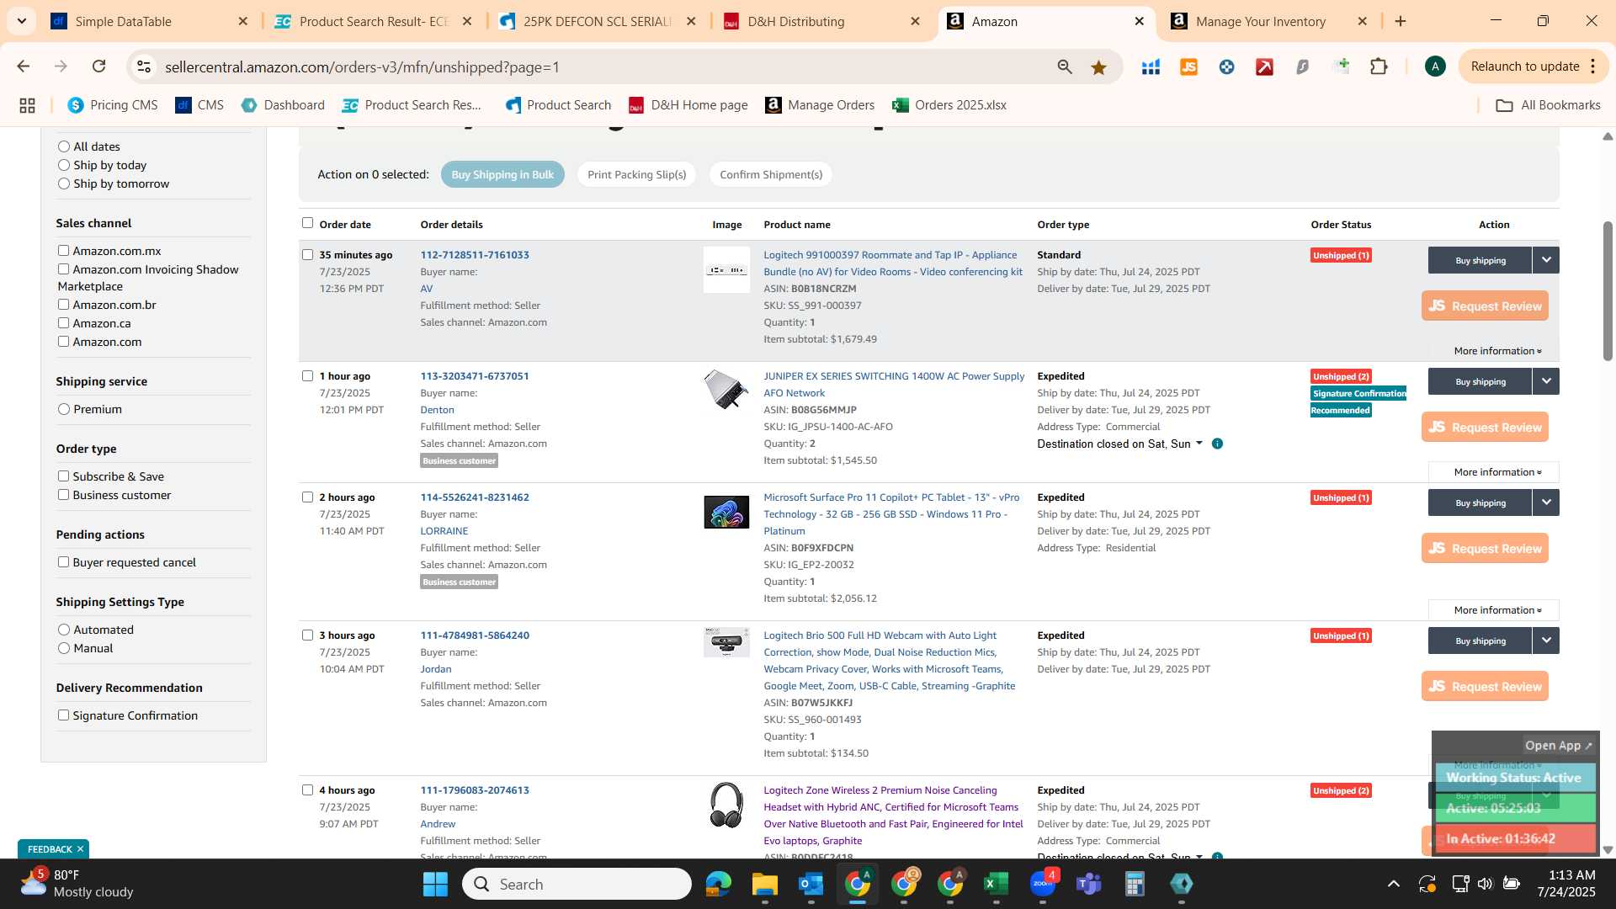This screenshot has width=1616, height=909.
Task: Show hidden system tray icons
Action: 1394,884
